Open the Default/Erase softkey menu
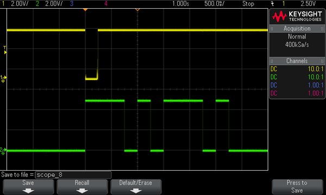 [x=136, y=187]
